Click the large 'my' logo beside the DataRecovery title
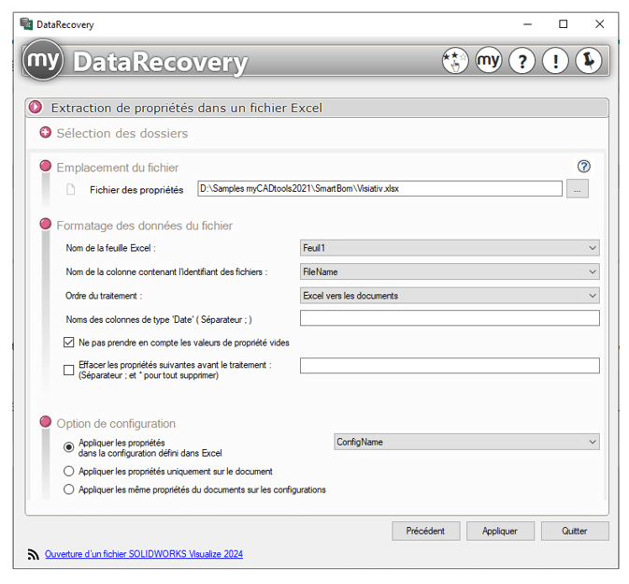Viewport: 629px width, 584px height. click(43, 60)
